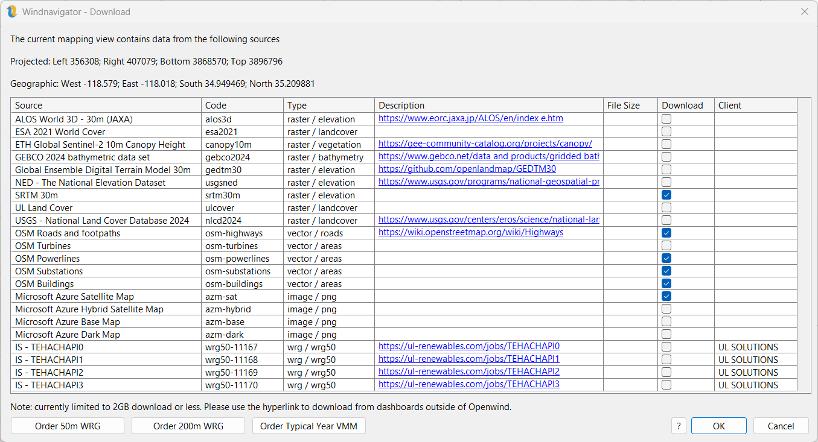This screenshot has height=442, width=818.
Task: Uncheck the SRTM 30m download checkbox
Action: [x=666, y=195]
